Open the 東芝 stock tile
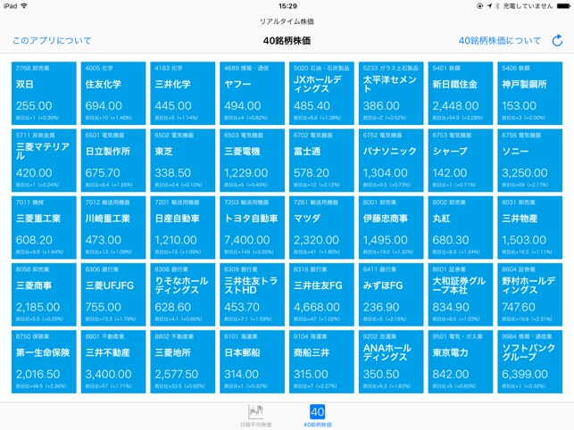 click(x=183, y=161)
